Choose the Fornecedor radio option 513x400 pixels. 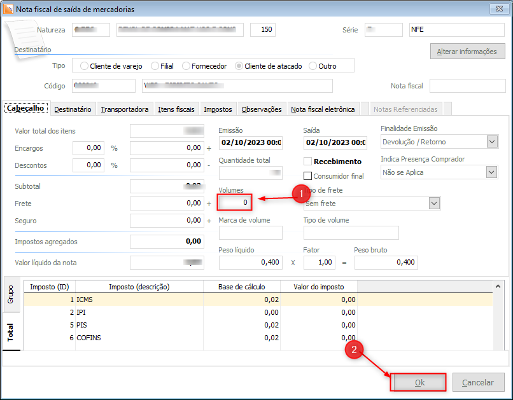click(x=186, y=66)
